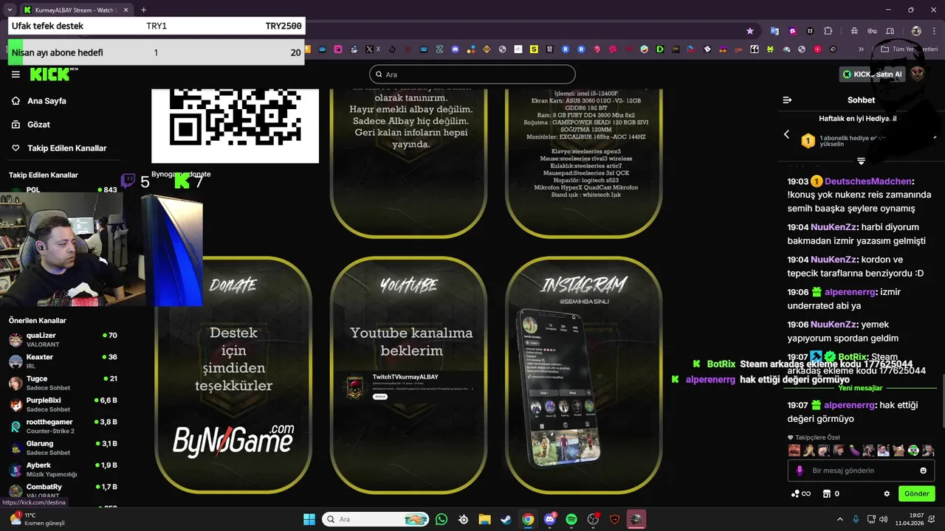Open the Keaxter IRL channel
945x531 pixels.
63,361
